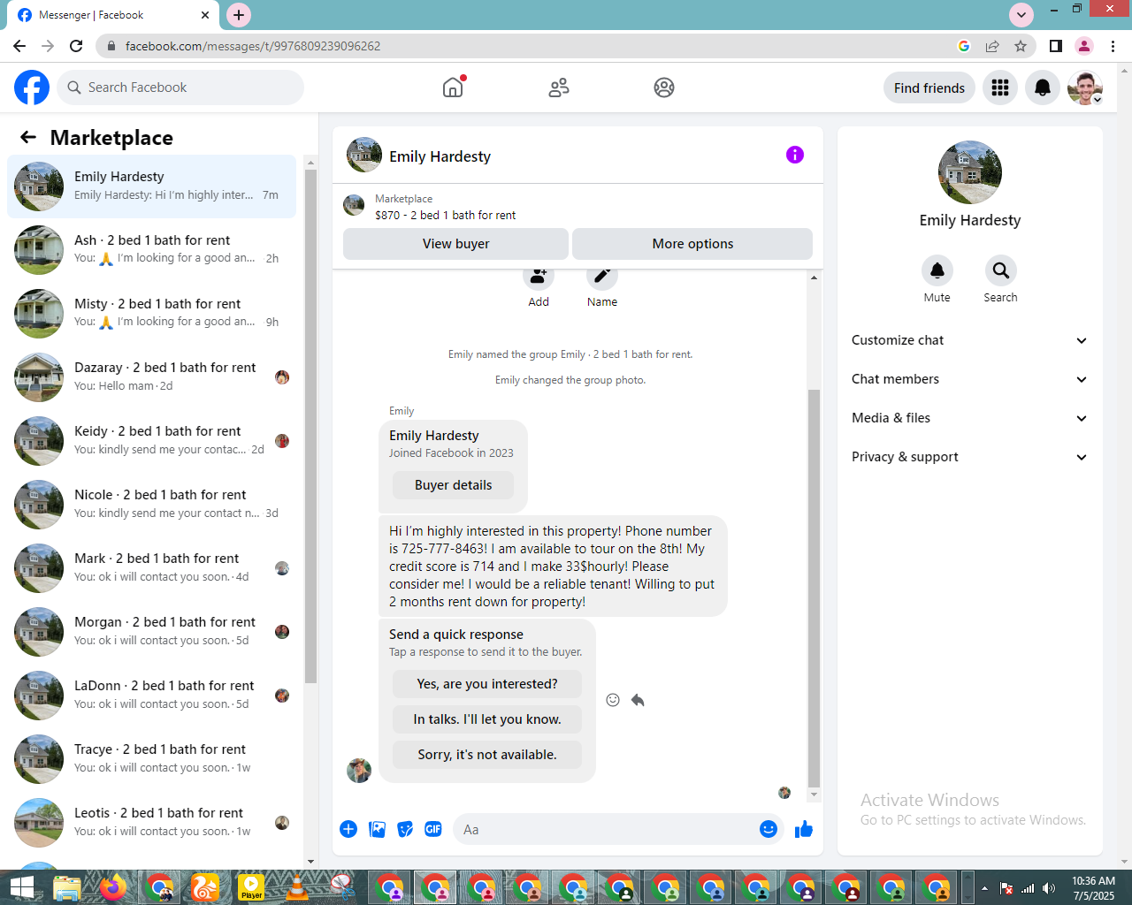1132x905 pixels.
Task: Open the Facebook menu grid icon
Action: [1000, 87]
